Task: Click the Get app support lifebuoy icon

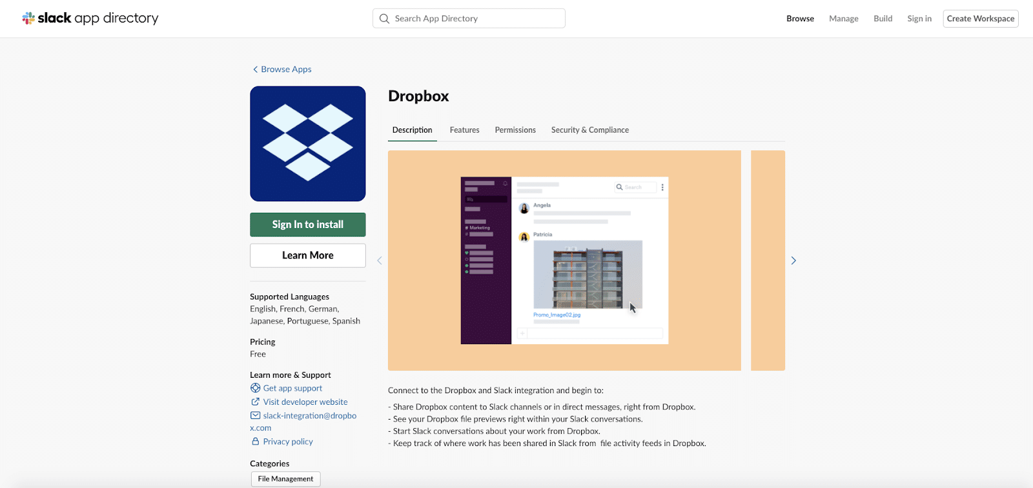Action: pos(256,388)
